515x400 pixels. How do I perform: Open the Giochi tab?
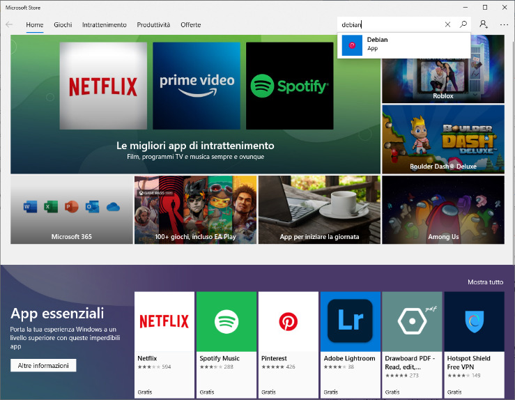[63, 25]
